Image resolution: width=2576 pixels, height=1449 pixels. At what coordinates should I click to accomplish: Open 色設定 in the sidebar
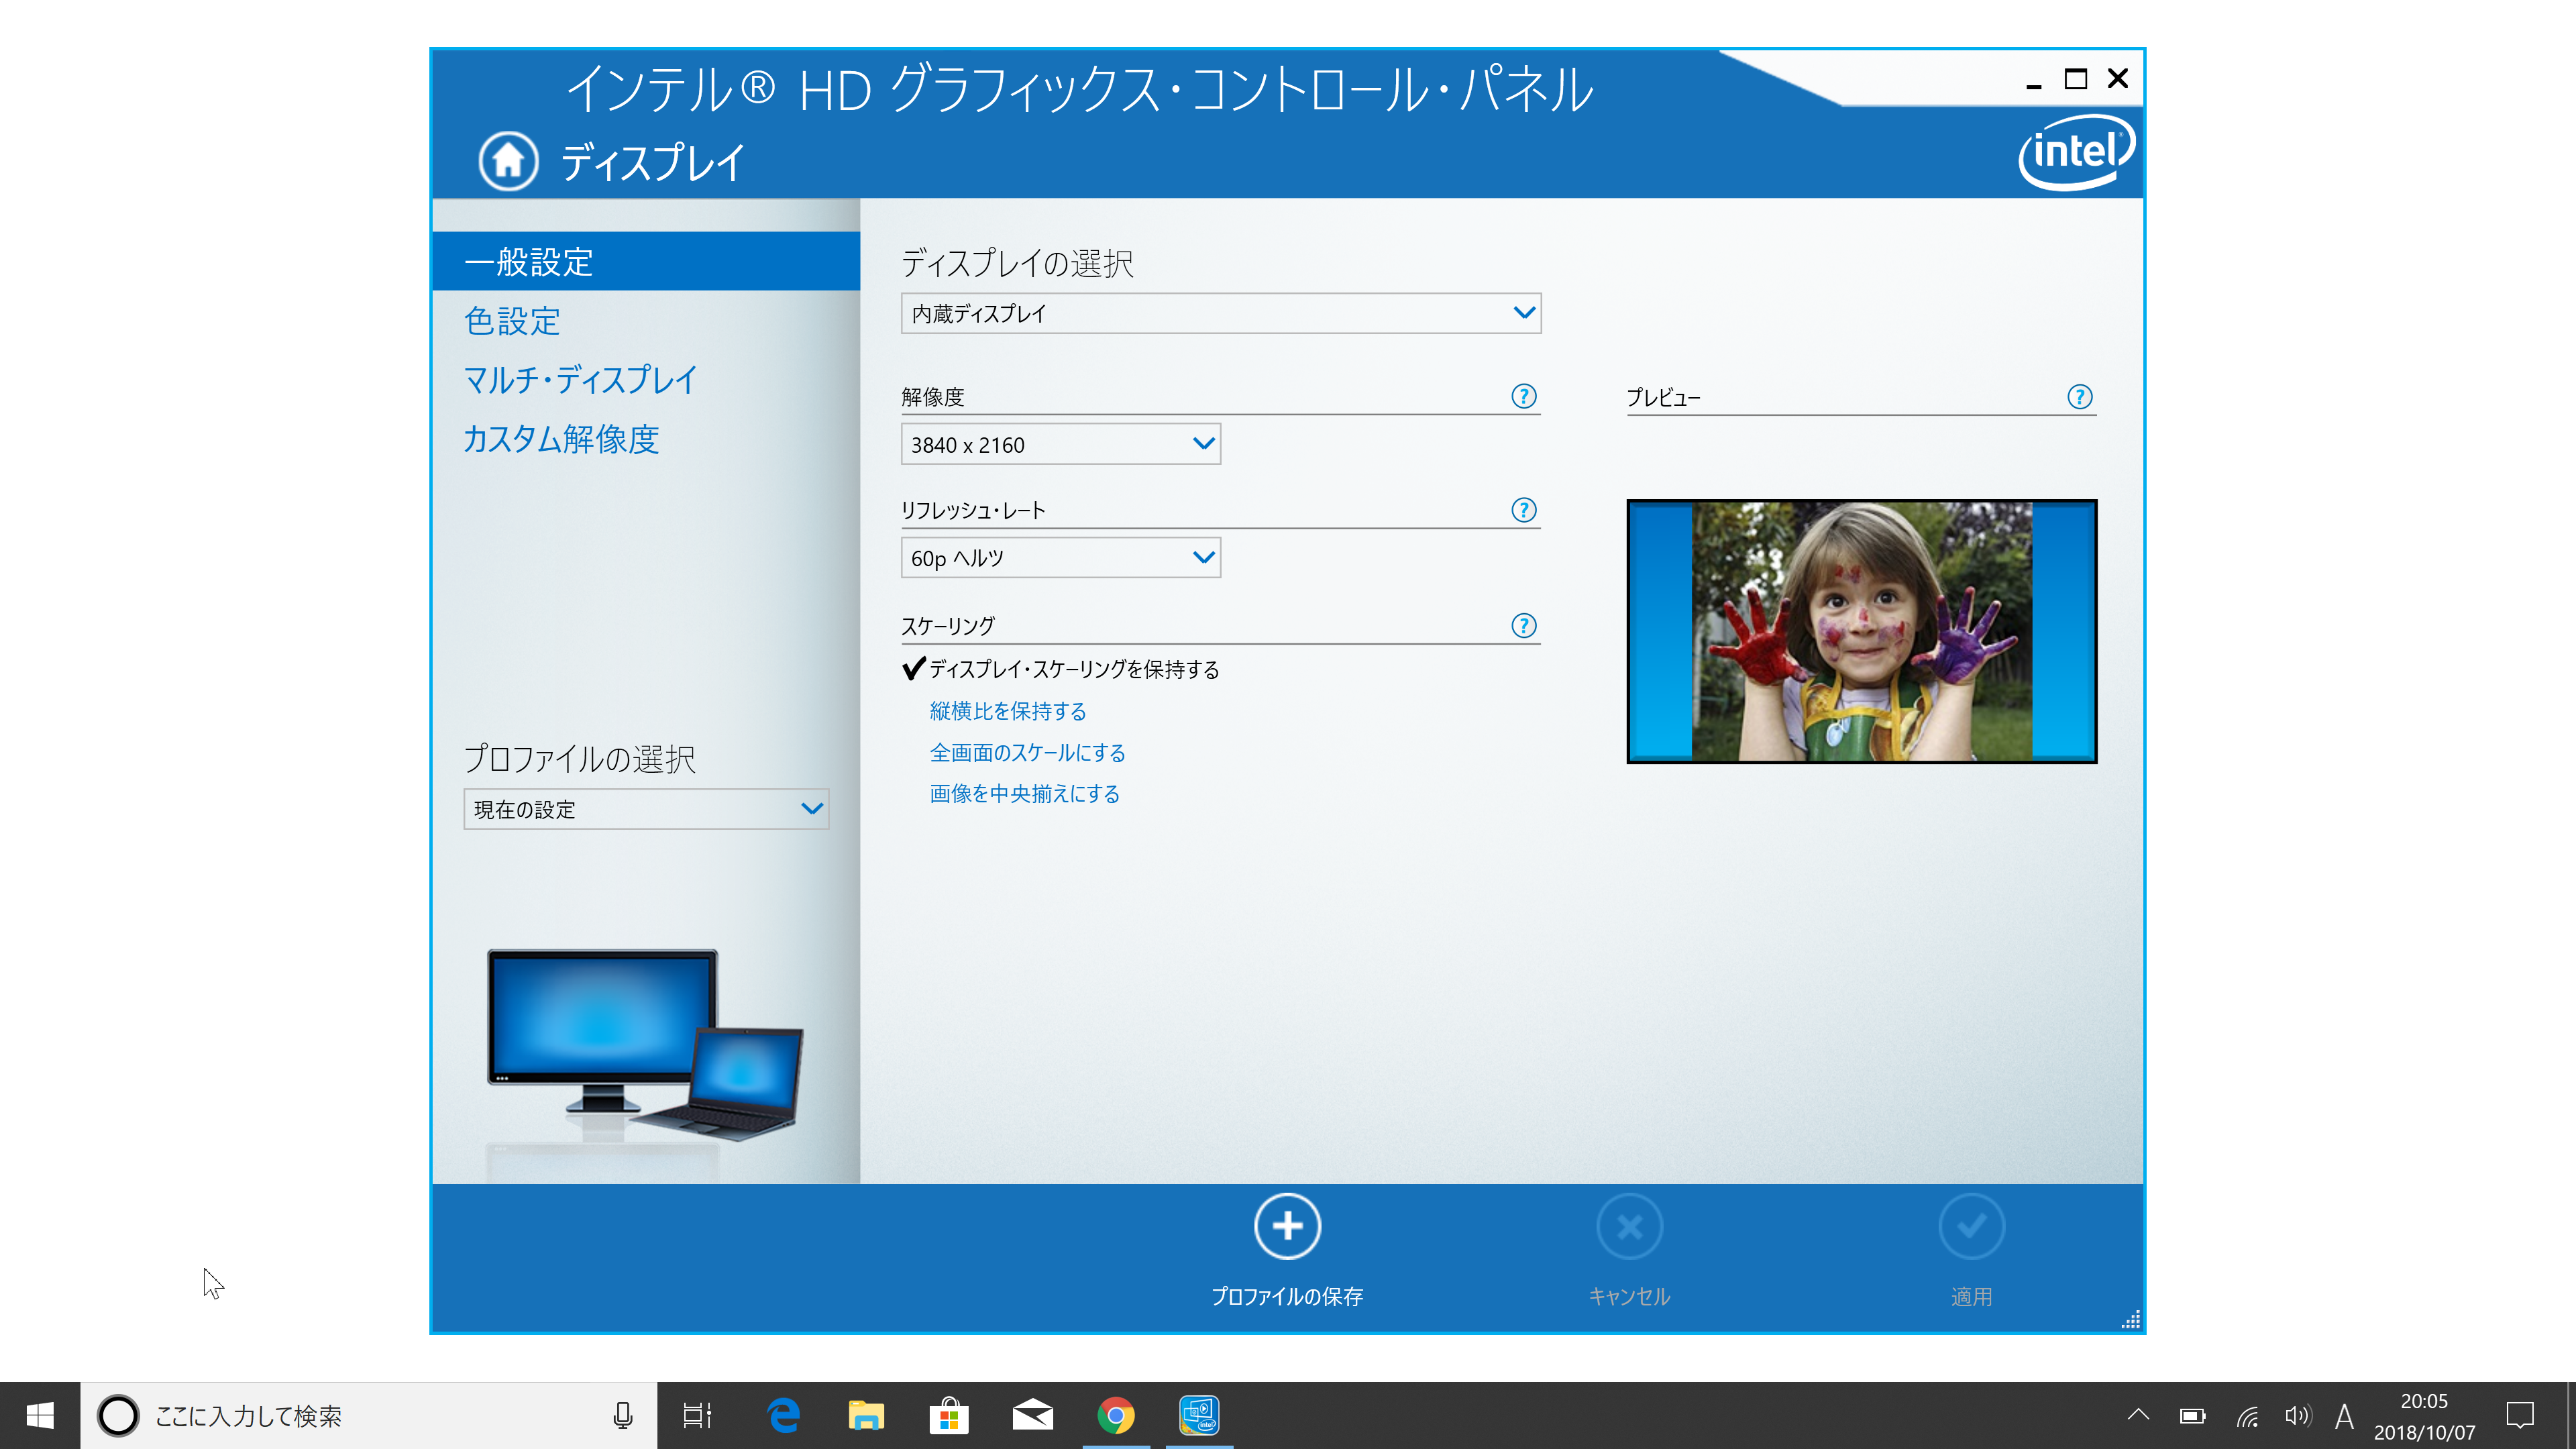click(511, 321)
